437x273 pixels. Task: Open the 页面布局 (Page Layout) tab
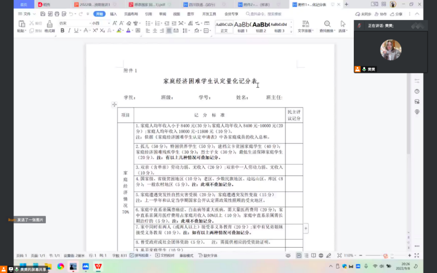pos(131,14)
